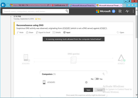Click the blue download update icon
Image resolution: width=138 pixels, height=98 pixels.
113,11
